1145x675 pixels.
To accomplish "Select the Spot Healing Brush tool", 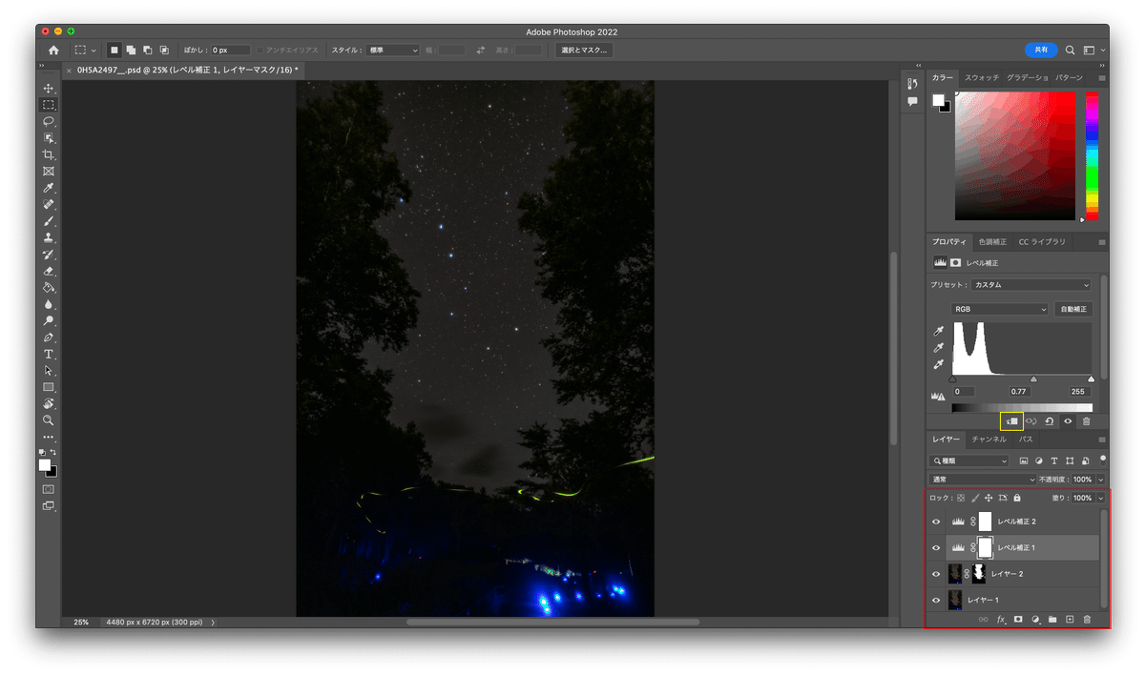I will pos(49,204).
